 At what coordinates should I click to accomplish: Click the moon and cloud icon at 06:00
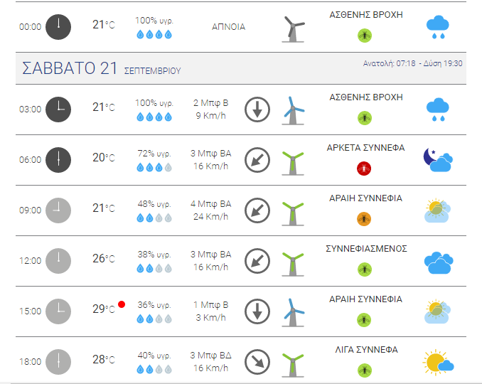click(x=438, y=160)
